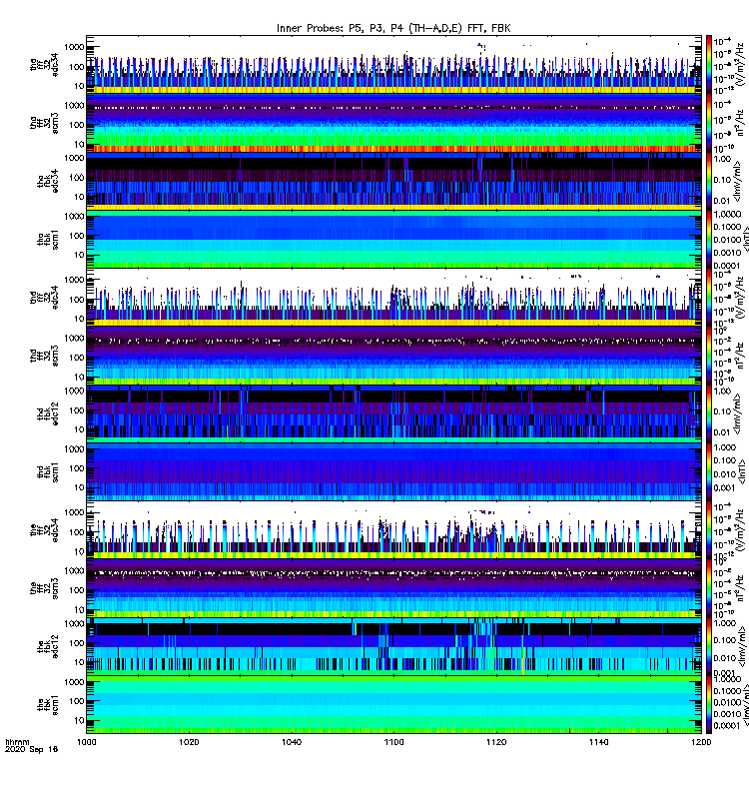The width and height of the screenshot is (749, 799).
Task: Select the 'thd fff 32 edc34' panel label
Action: [44, 297]
